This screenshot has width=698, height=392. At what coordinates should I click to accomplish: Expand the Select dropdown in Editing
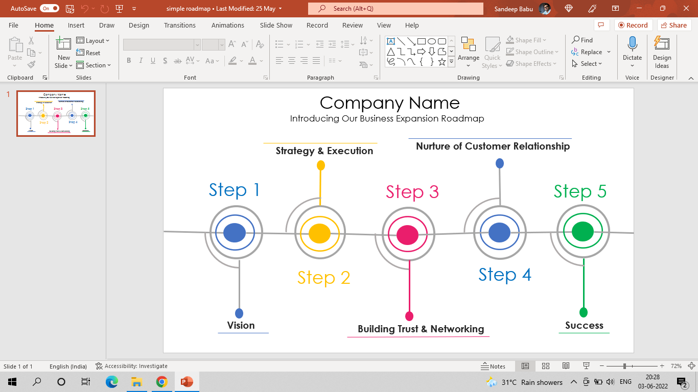[588, 64]
